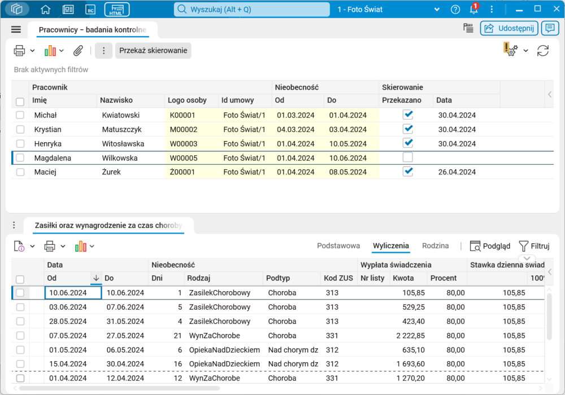The height and width of the screenshot is (395, 565).
Task: Expand the lower print icon dropdown
Action: 63,246
